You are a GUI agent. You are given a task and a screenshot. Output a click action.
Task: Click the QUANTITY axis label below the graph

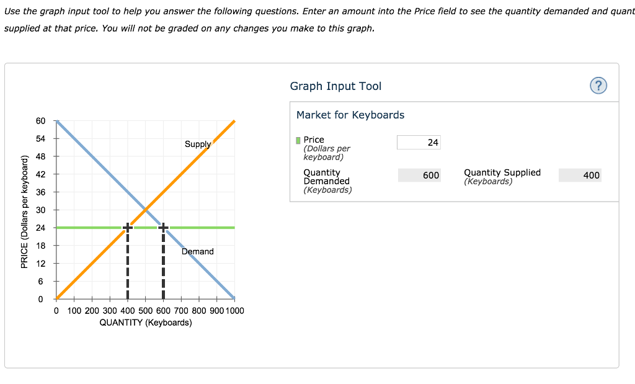pos(146,322)
